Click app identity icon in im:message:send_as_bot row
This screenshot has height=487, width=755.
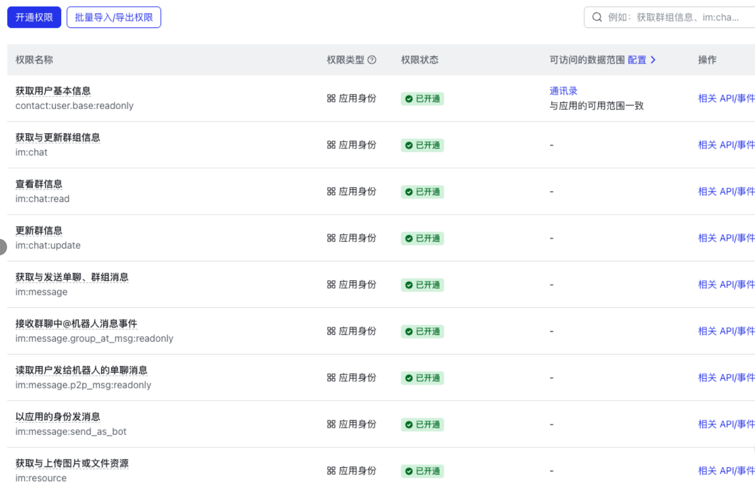pos(331,424)
